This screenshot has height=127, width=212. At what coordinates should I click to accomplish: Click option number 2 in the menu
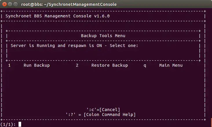[77, 65]
